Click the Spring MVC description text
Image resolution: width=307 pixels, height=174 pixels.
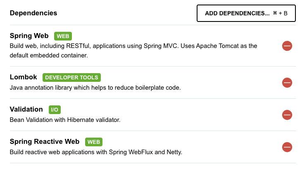[133, 46]
